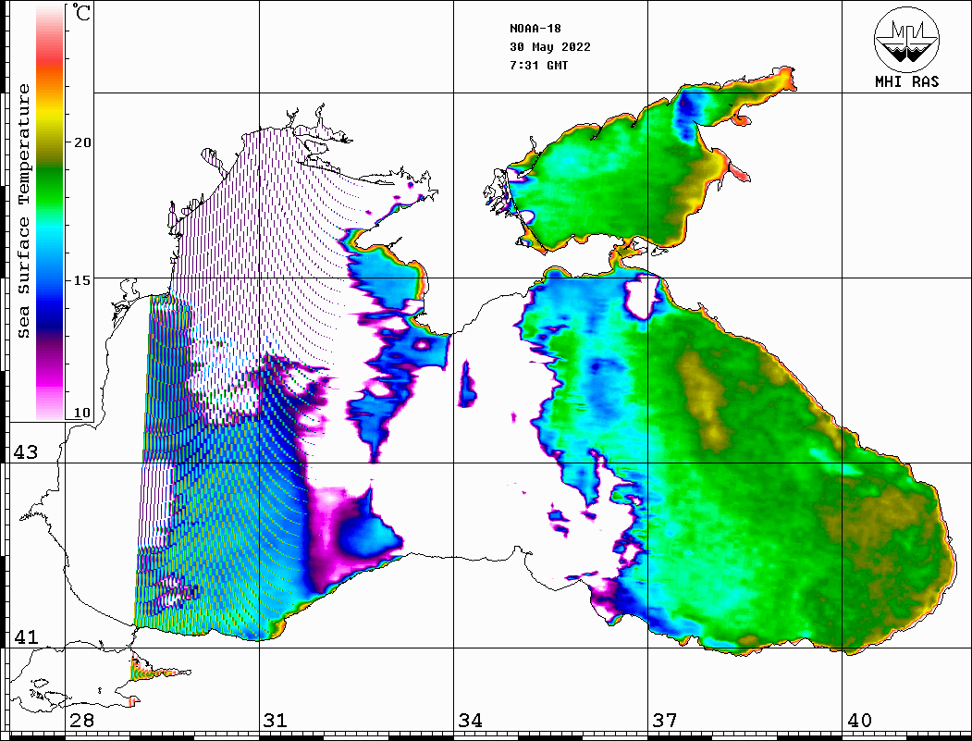Click the '15' value on temperature scale
Screen dimensions: 972x741
coord(81,280)
